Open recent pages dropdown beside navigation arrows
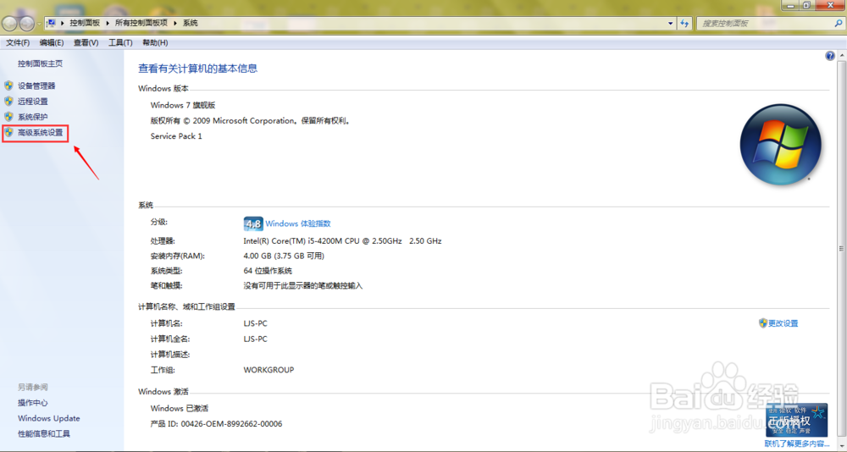This screenshot has height=452, width=847. 39,24
